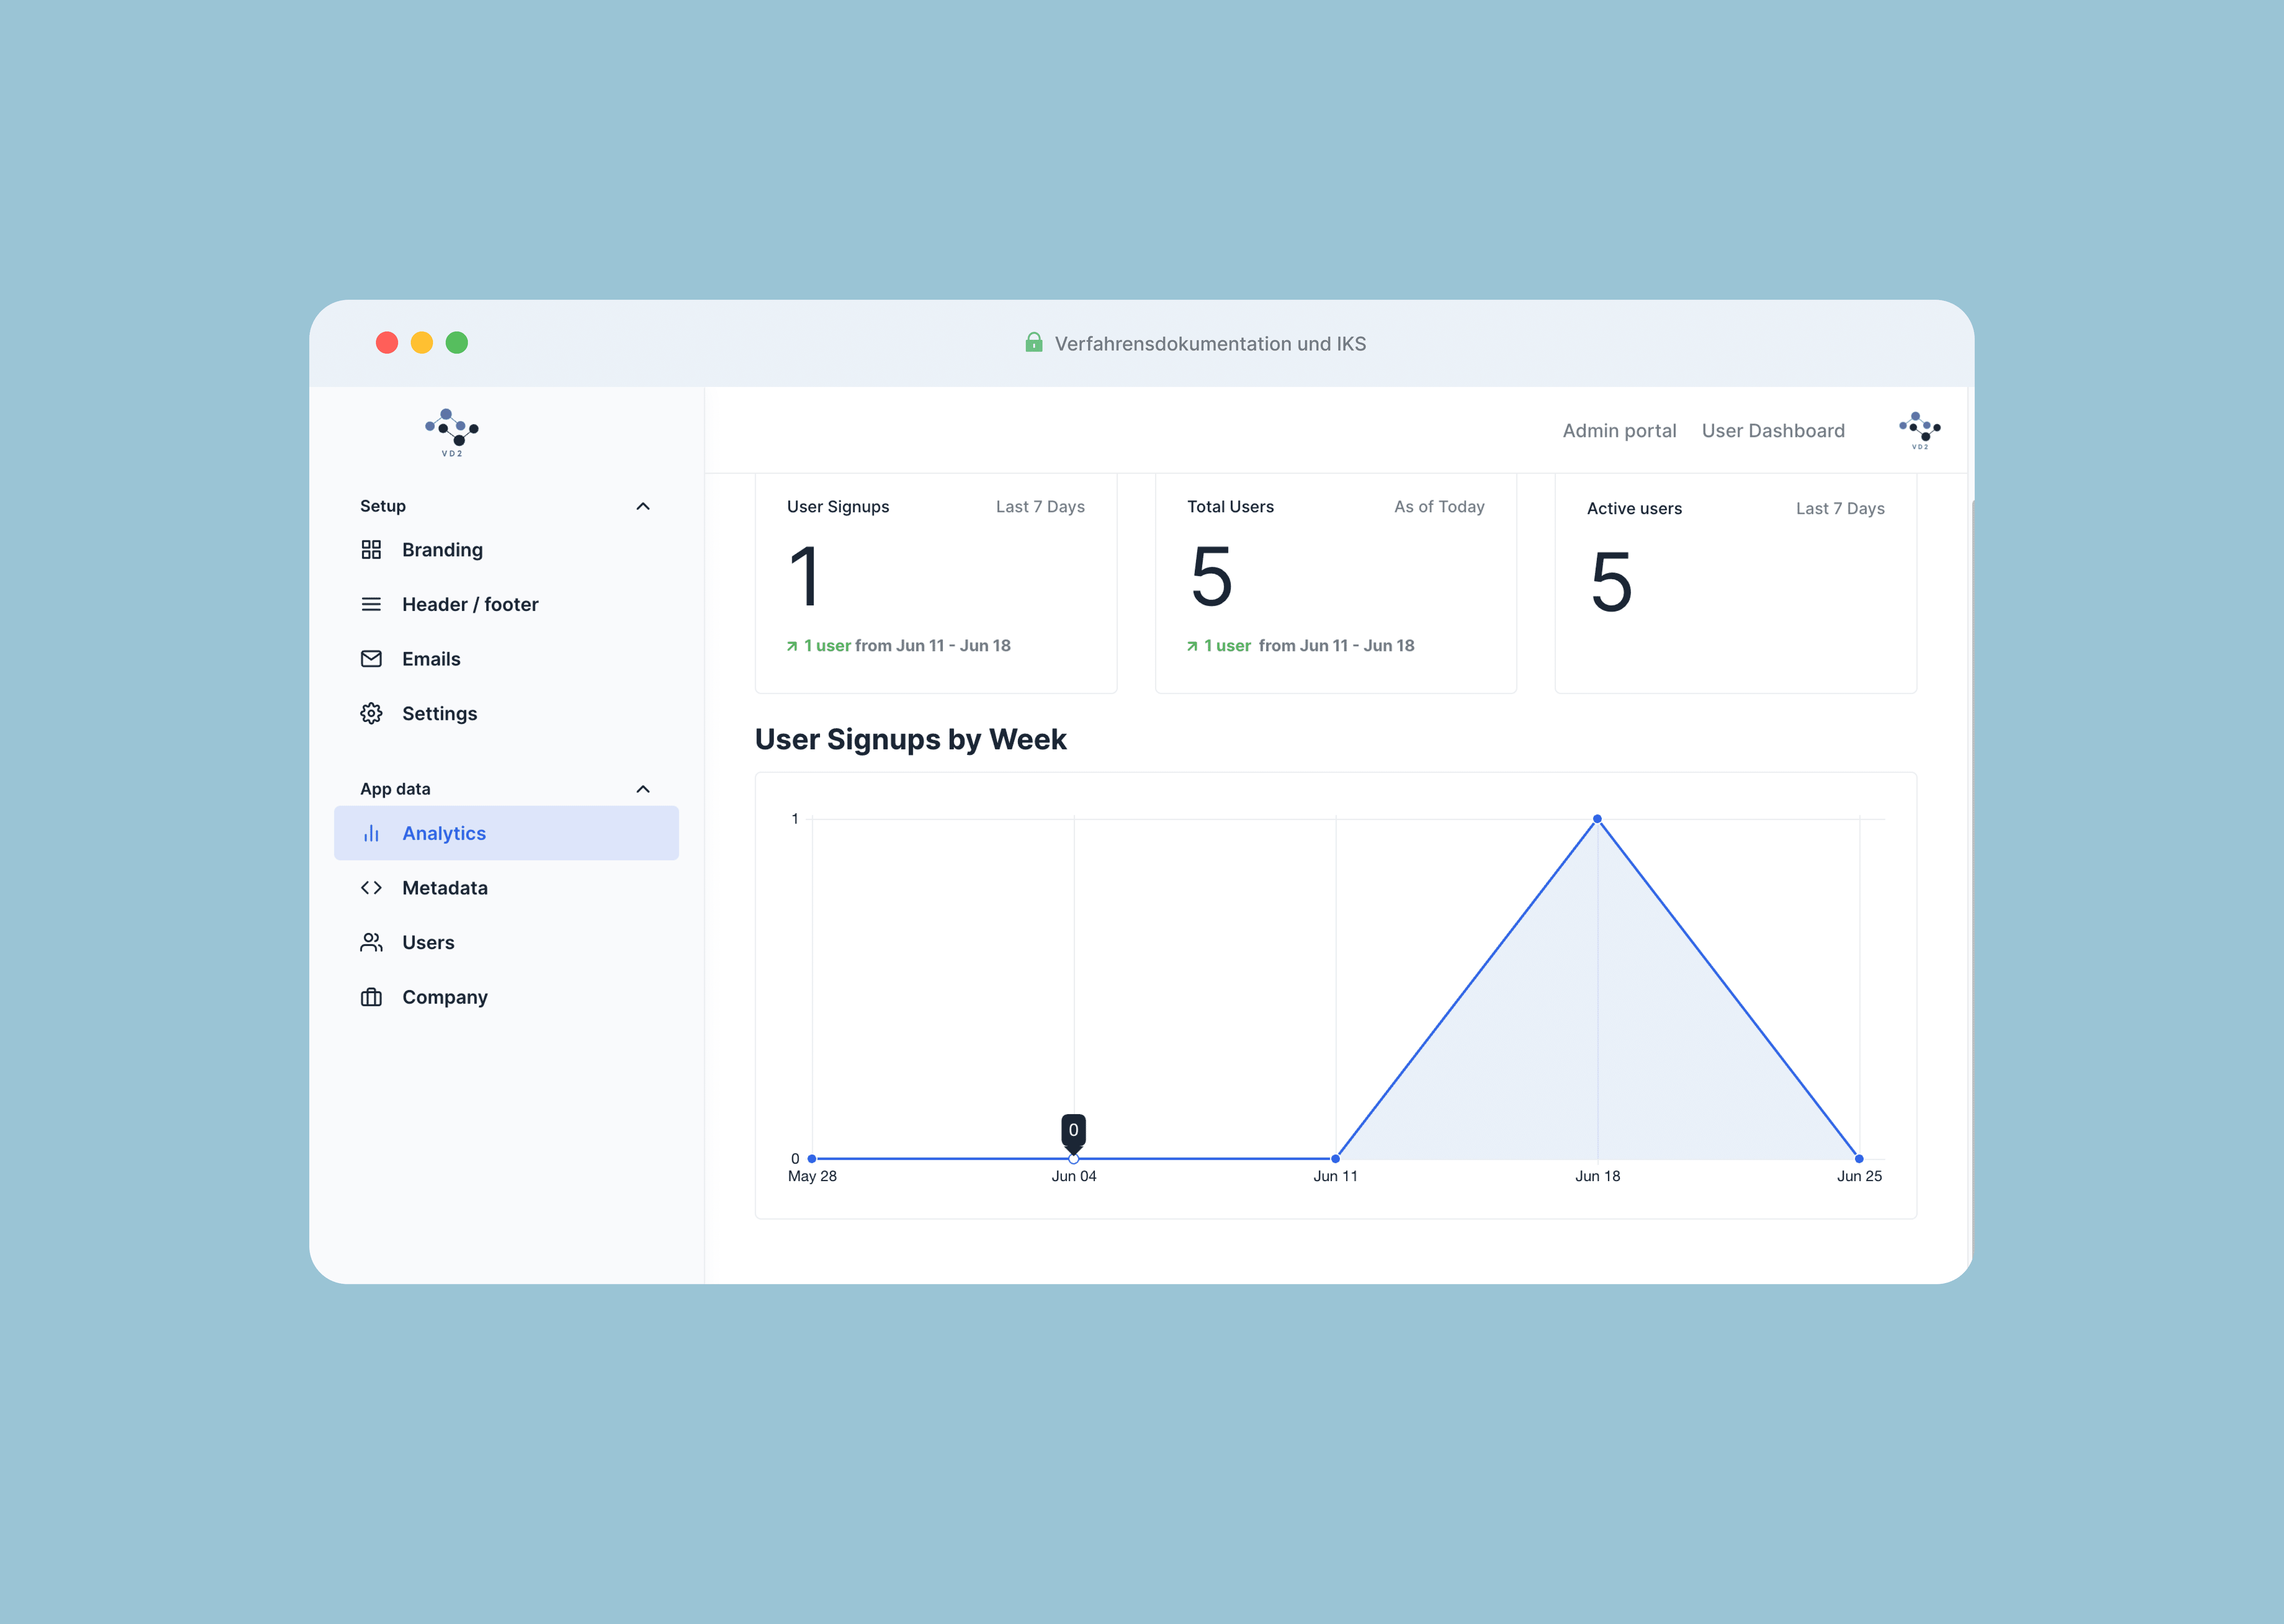The image size is (2284, 1624).
Task: Click the App data section heading
Action: click(395, 789)
